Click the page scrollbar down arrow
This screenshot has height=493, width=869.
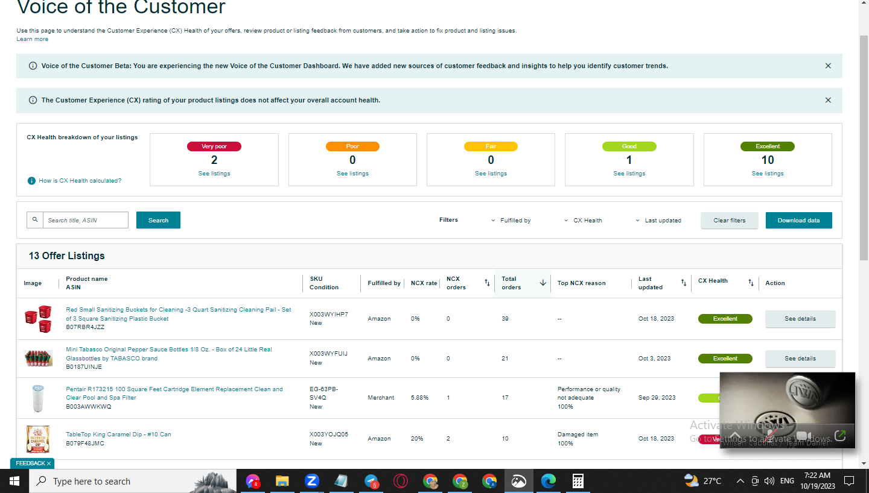click(x=864, y=463)
